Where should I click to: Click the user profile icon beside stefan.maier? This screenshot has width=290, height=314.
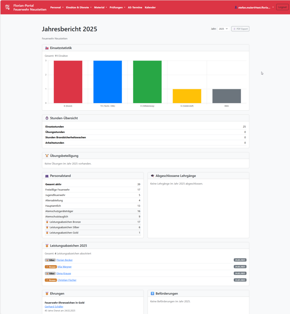pos(236,7)
